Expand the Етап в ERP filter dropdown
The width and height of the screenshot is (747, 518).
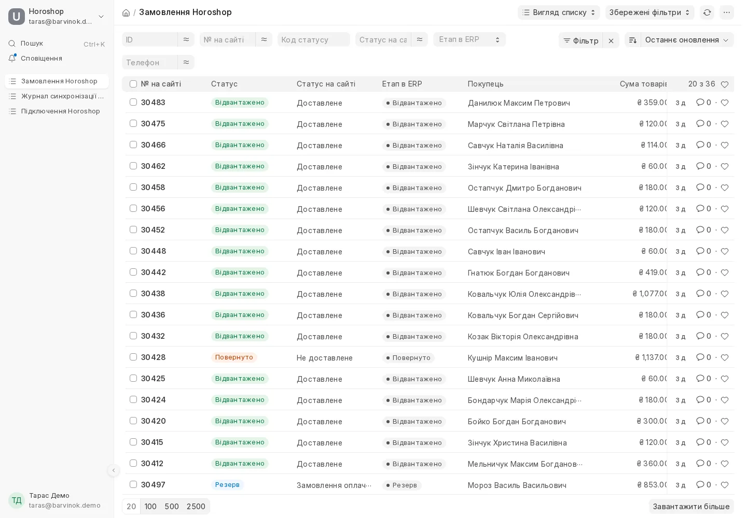coord(469,39)
